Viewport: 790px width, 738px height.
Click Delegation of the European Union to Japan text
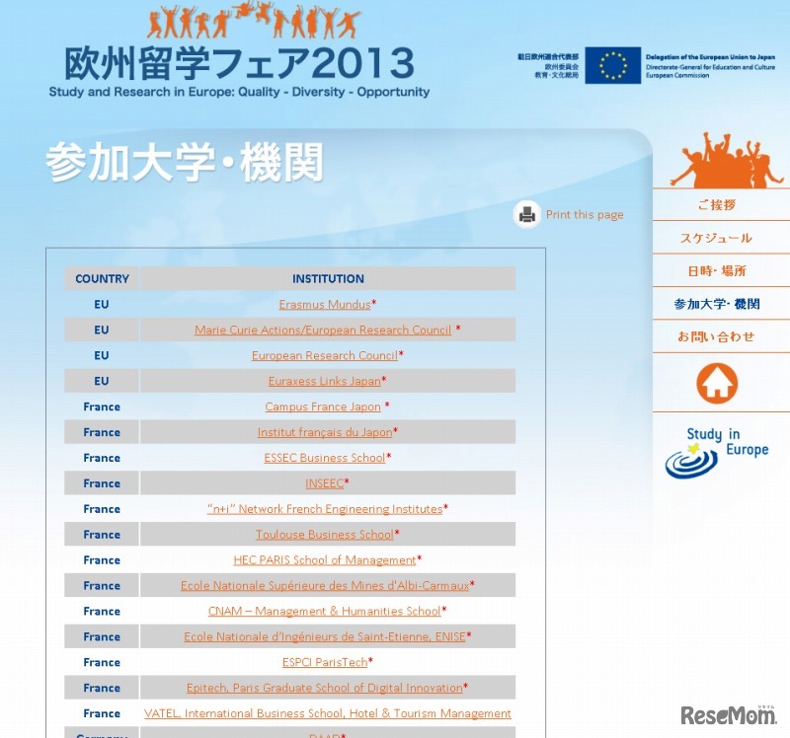tap(710, 57)
